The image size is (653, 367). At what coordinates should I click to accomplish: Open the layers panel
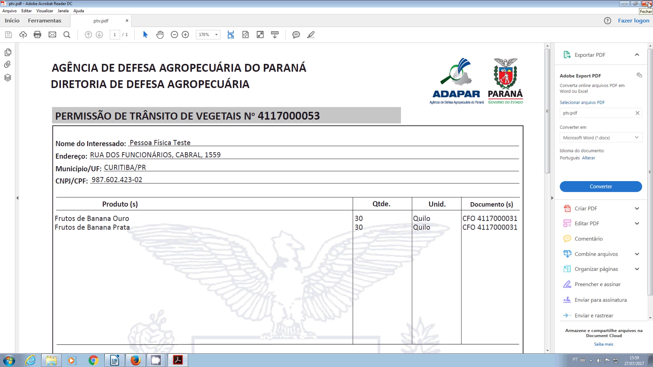click(8, 77)
